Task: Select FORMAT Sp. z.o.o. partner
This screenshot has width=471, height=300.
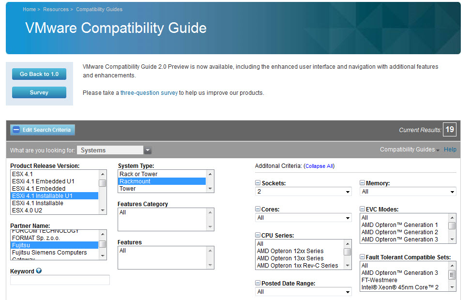Action: point(54,238)
